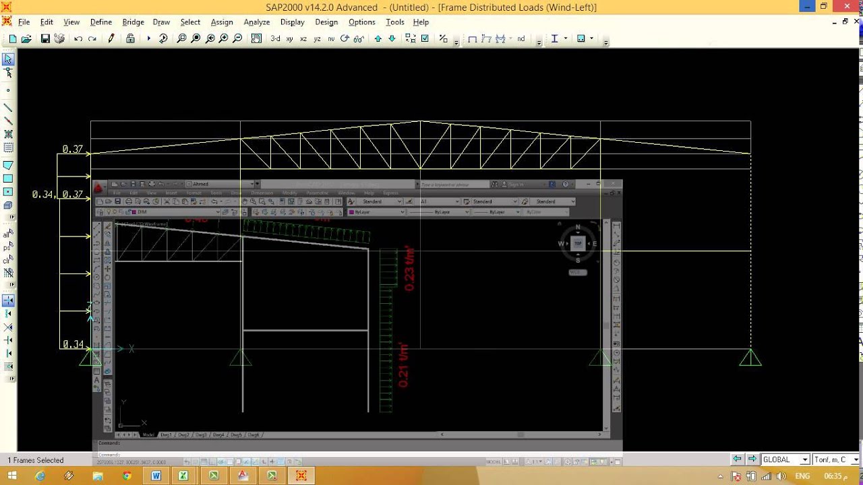Click the Lock/Unlock Model padlock icon
This screenshot has width=863, height=485.
130,39
